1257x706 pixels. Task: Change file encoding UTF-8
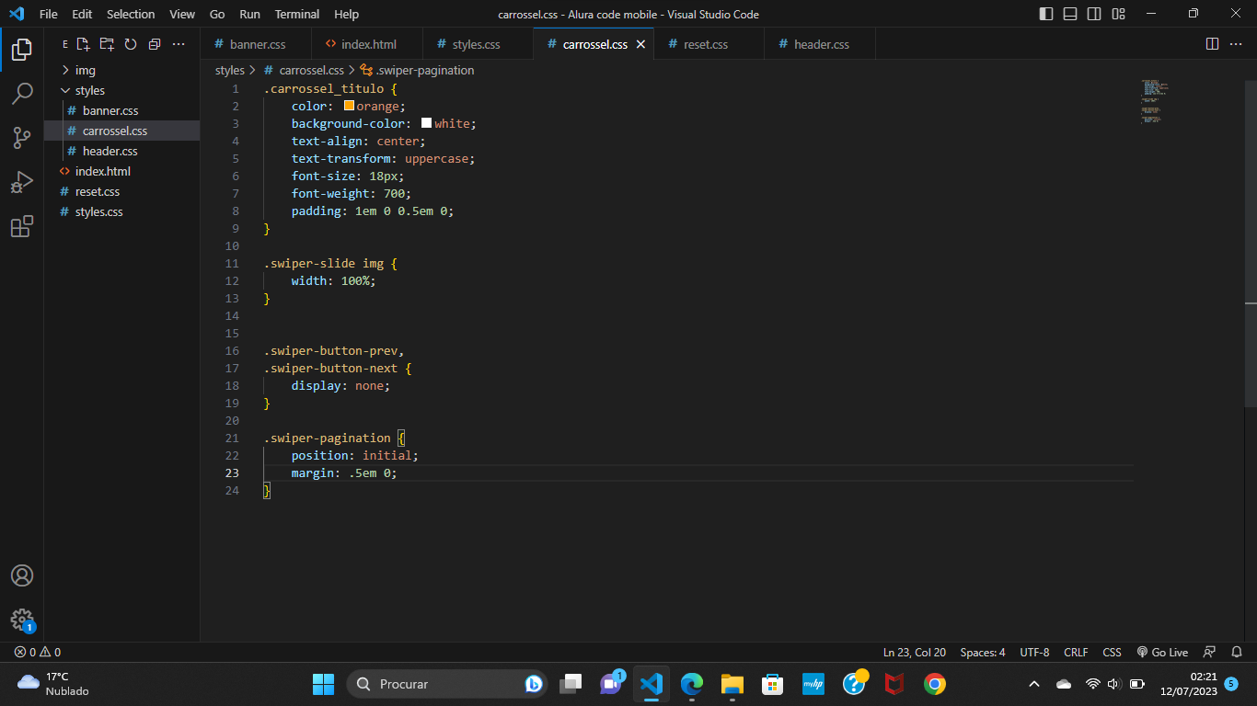[x=1034, y=652]
